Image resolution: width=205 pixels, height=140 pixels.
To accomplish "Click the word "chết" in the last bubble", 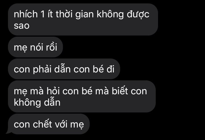I will pyautogui.click(x=42, y=124).
